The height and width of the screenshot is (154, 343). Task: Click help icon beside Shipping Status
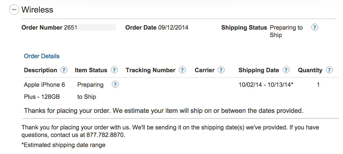315,27
